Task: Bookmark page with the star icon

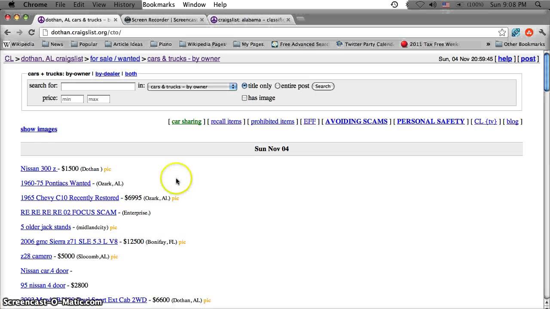Action: tap(502, 32)
